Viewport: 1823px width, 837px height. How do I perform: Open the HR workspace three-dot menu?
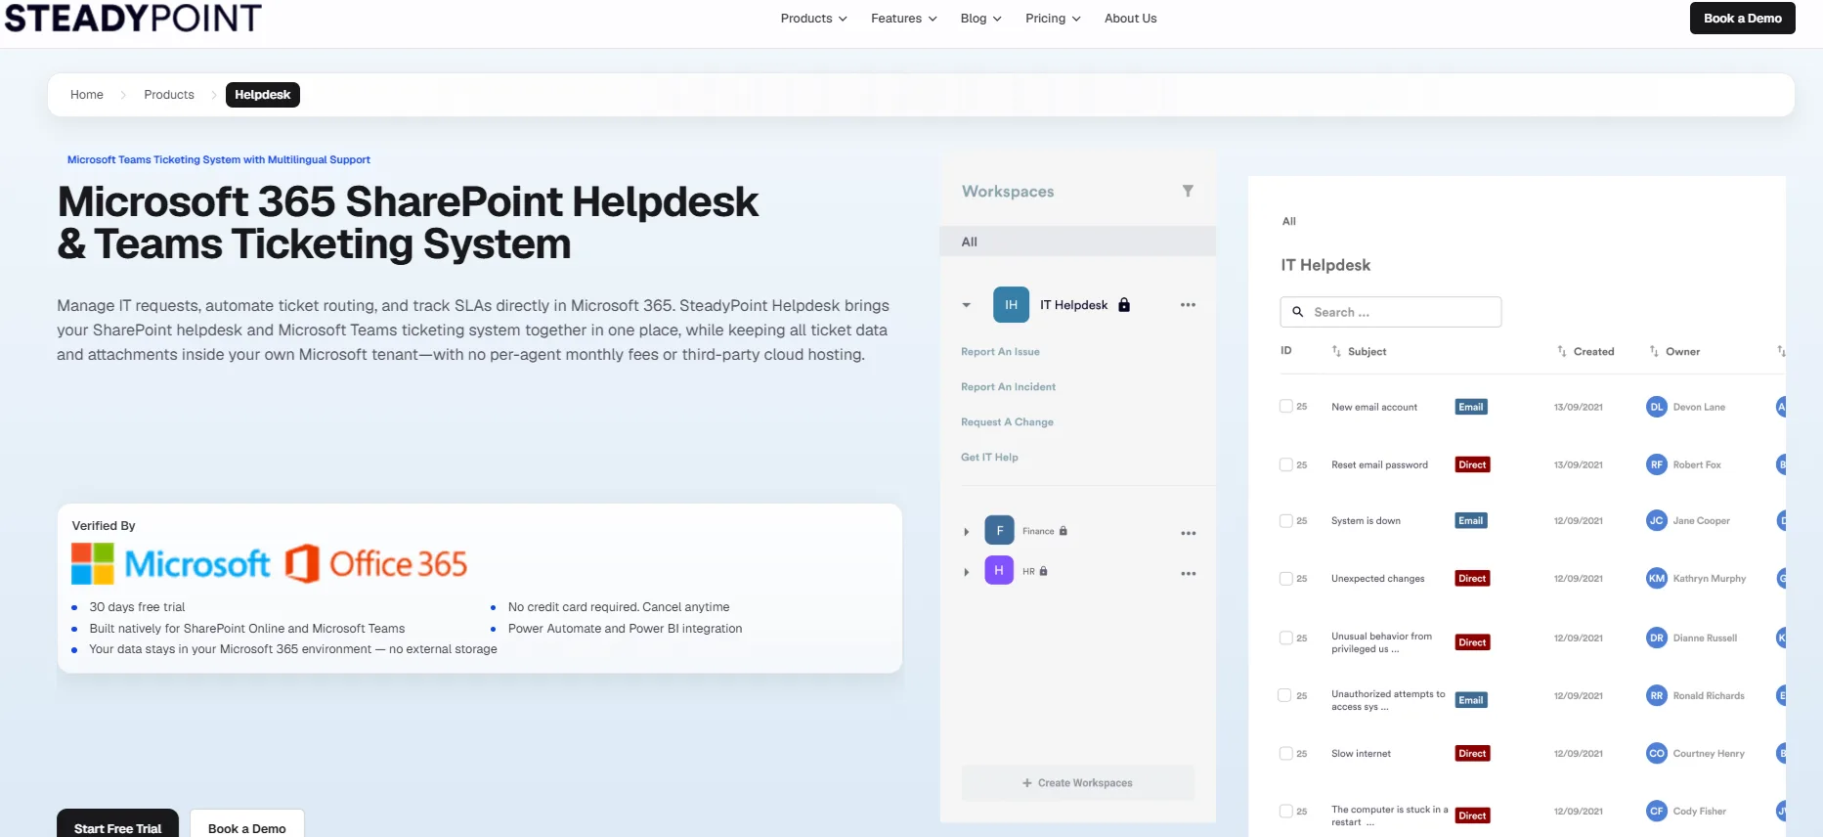(1188, 573)
